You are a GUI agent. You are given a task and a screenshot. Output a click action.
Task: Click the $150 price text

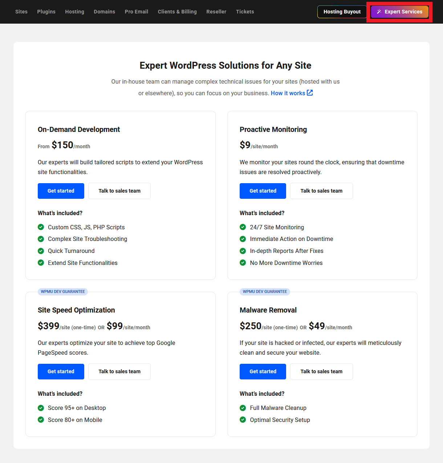pyautogui.click(x=62, y=145)
